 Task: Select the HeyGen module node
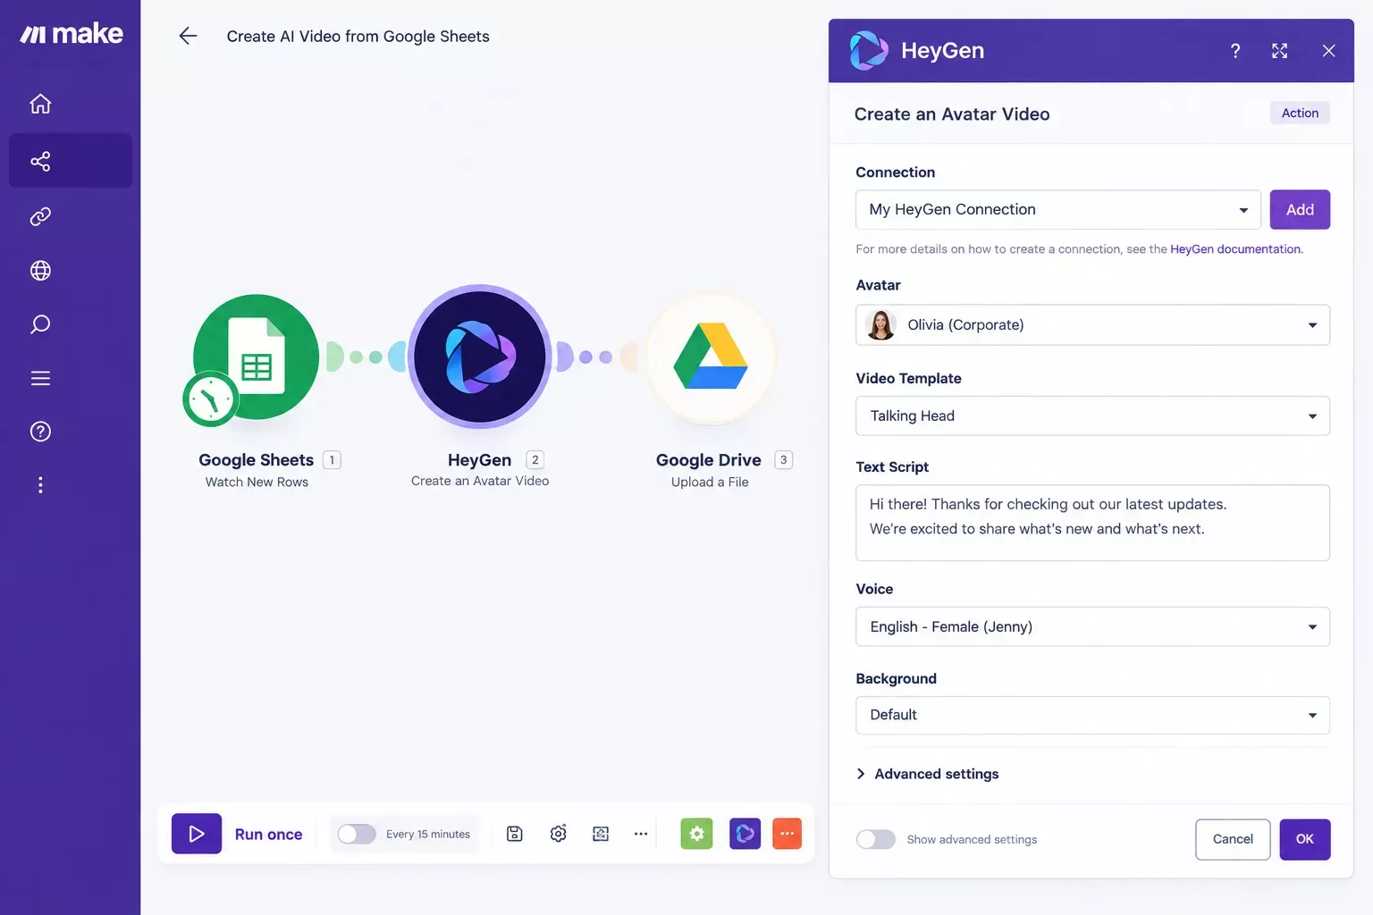(x=480, y=357)
